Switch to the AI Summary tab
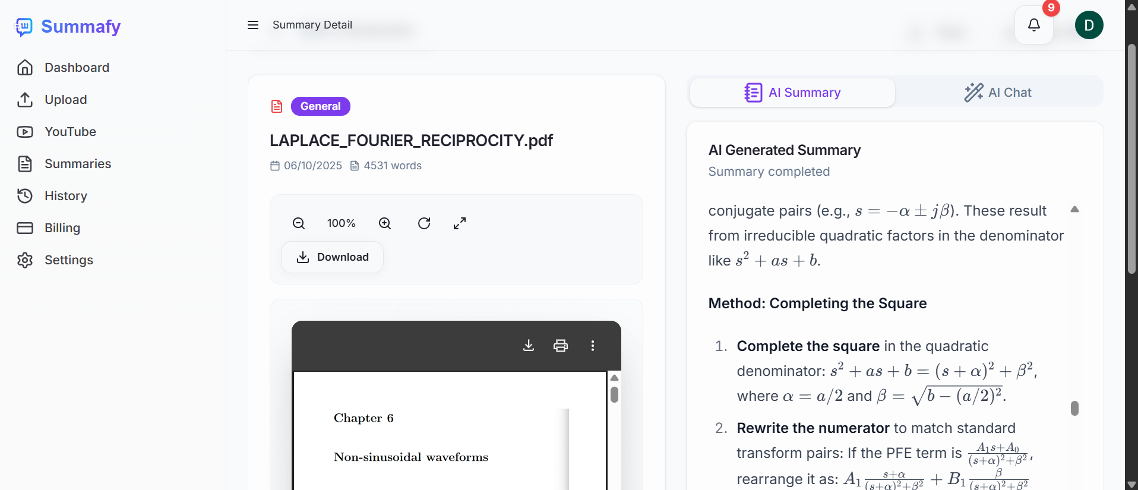 click(792, 93)
